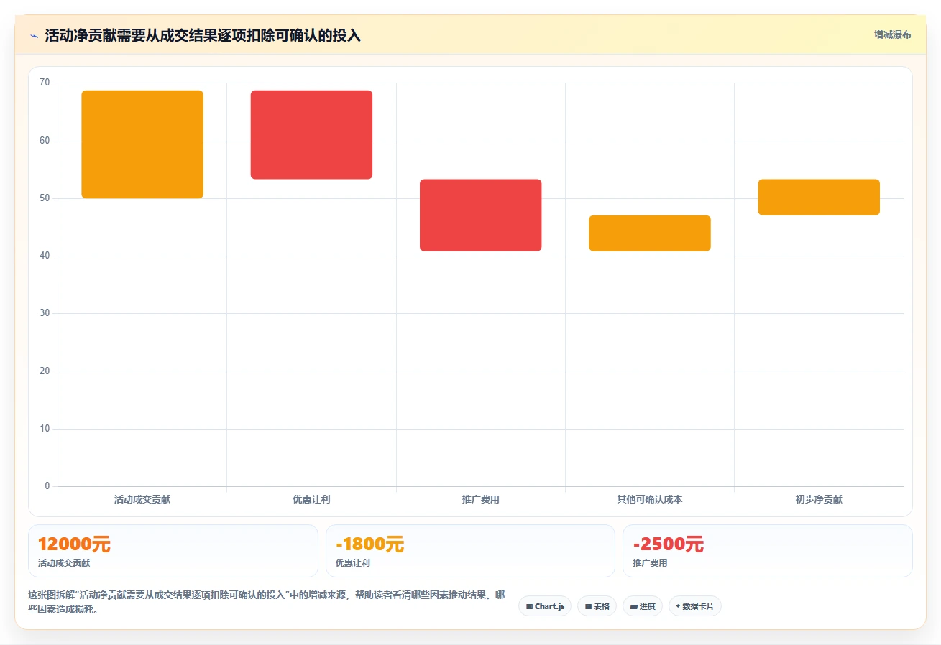This screenshot has height=645, width=941.
Task: Click the lightning icon beside the chart title
Action: click(x=35, y=36)
